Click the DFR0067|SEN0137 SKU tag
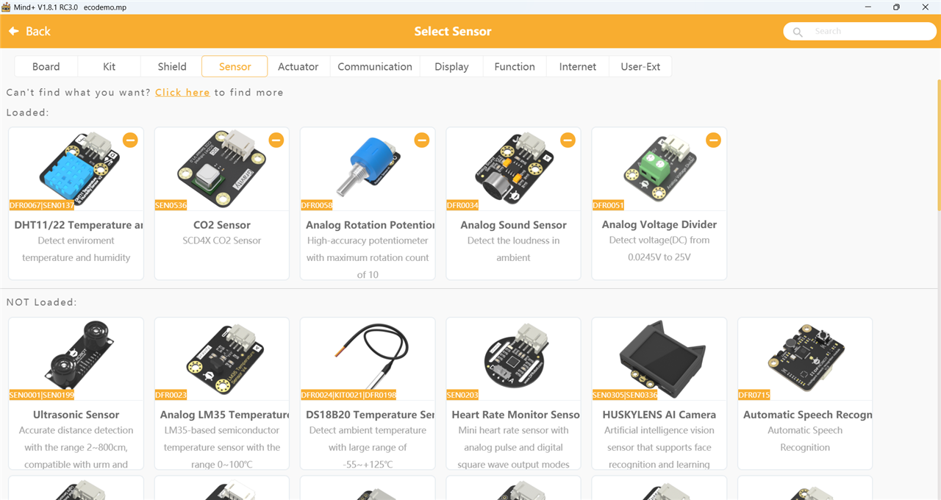Screen dimensions: 941x500 coord(42,206)
